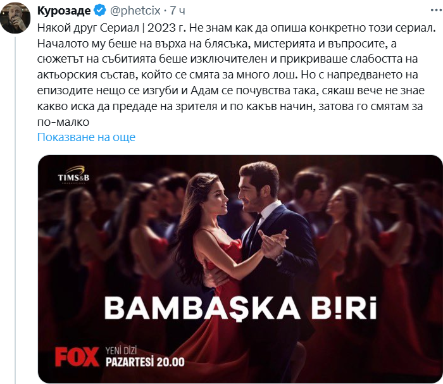Screen dimensions: 443x384
Task: Open the three-dot more options menu
Action: coord(436,11)
